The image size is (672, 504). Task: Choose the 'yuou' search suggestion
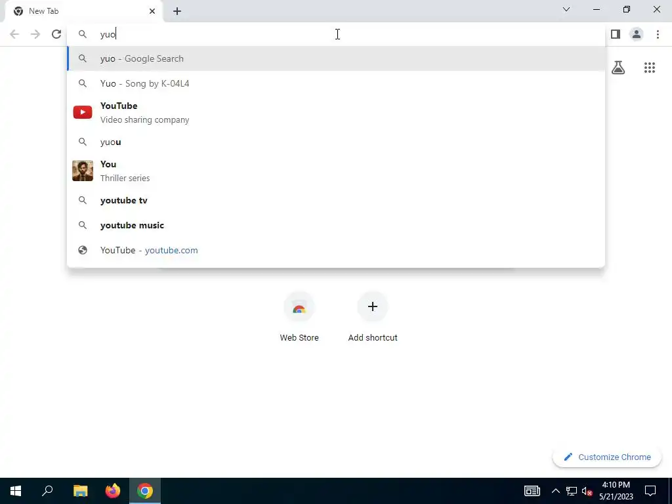tap(336, 142)
